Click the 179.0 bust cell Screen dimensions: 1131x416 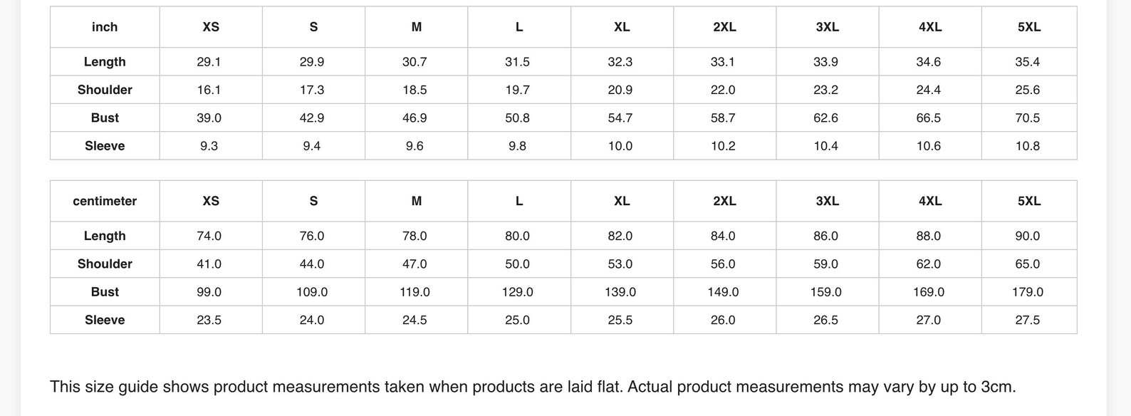(1029, 292)
